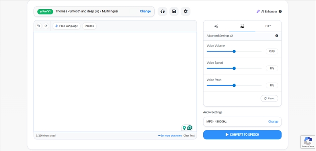
Task: Click the Advanced Settings v2 info icon
Action: click(277, 36)
